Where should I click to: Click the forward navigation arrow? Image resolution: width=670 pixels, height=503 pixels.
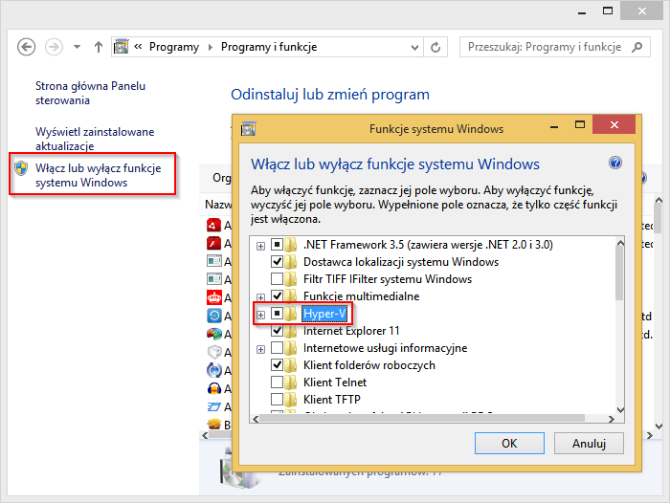(54, 47)
